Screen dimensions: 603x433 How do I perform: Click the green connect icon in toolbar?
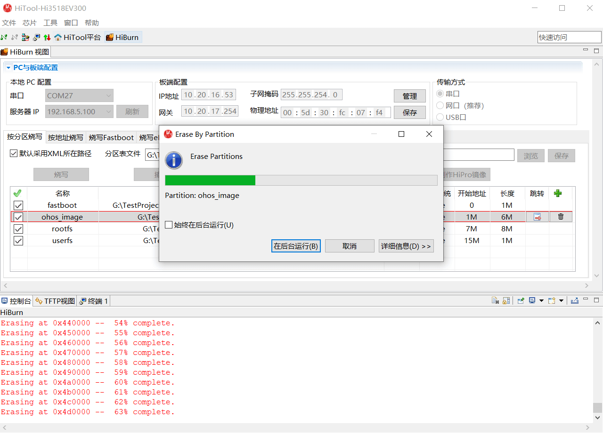4,37
